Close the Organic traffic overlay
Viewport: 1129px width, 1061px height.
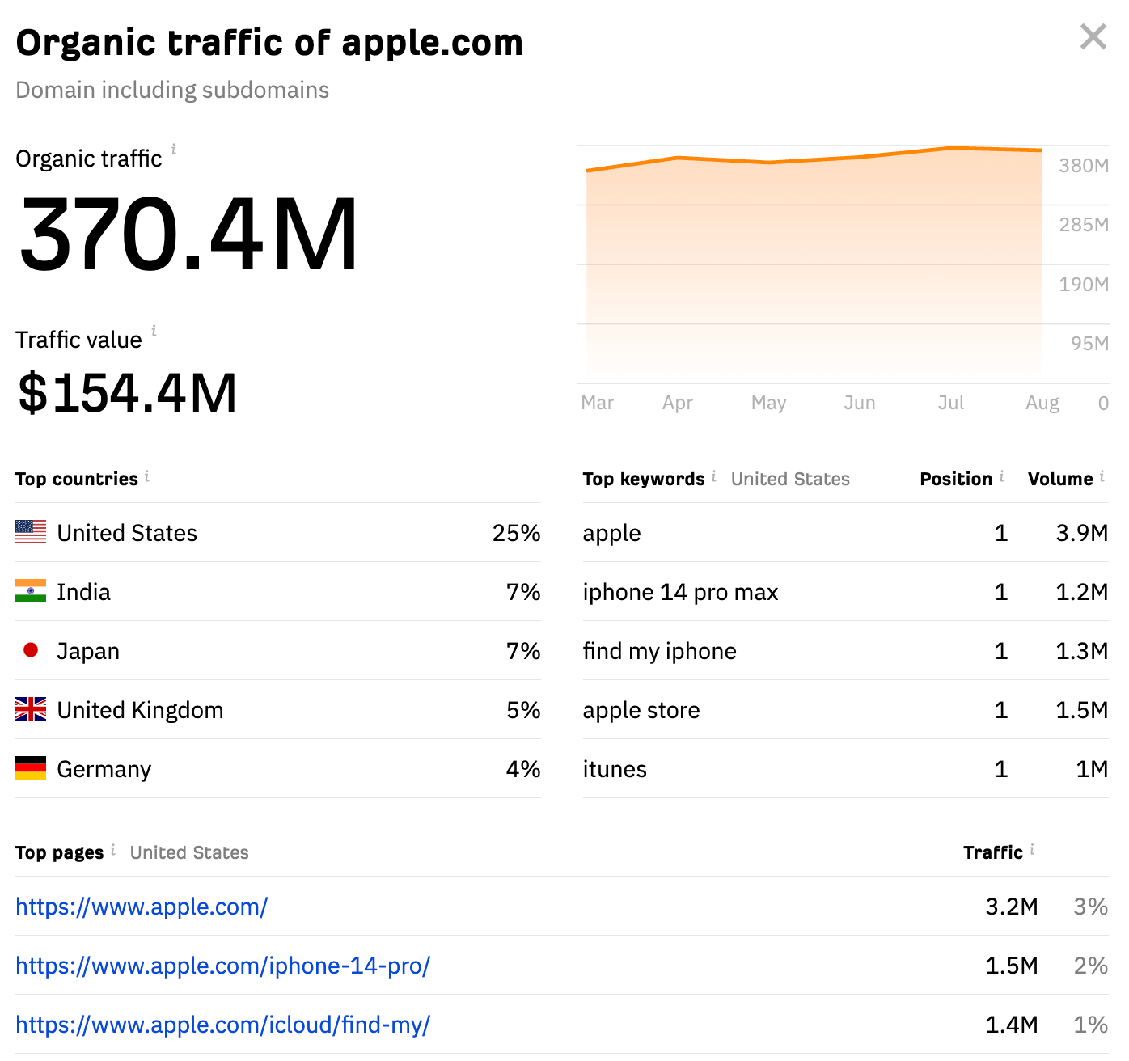tap(1093, 36)
